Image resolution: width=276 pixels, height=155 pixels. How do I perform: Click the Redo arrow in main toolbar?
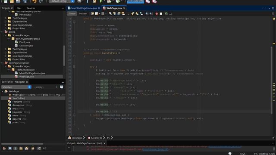click(x=41, y=1)
